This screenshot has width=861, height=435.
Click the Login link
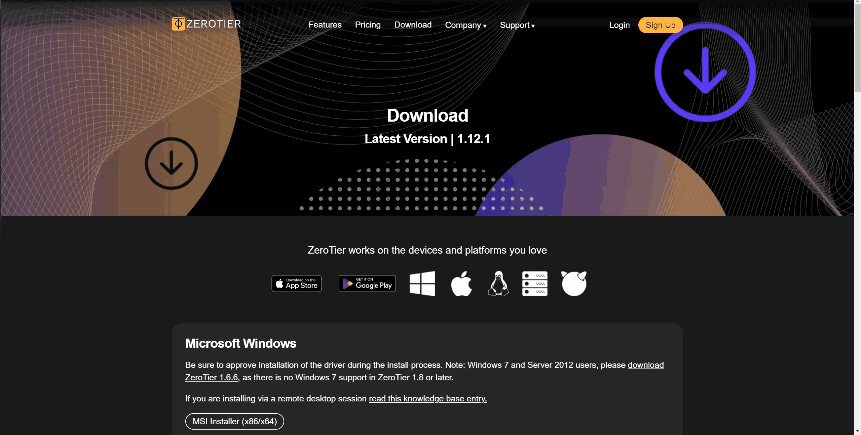pos(619,25)
